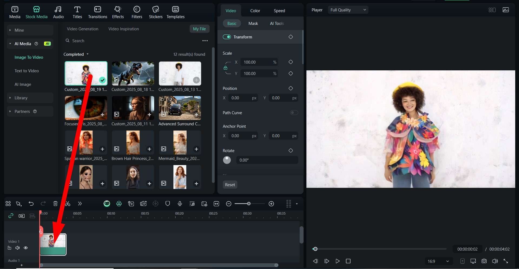Click the zoom in plus button on timeline
Screen dimensions: 519x269
(272, 204)
